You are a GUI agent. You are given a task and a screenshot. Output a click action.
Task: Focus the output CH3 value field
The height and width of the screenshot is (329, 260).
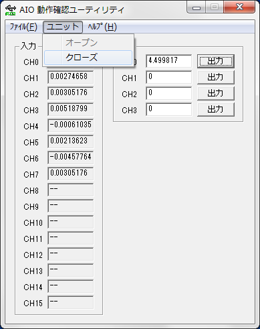[x=169, y=109]
